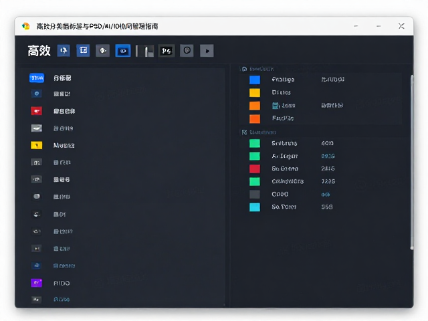Click the blue value text beside the gray swatch
The width and height of the screenshot is (428, 321).
[x=326, y=195]
